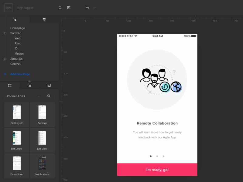Select the second pagination dot
This screenshot has width=243, height=182.
point(157,156)
